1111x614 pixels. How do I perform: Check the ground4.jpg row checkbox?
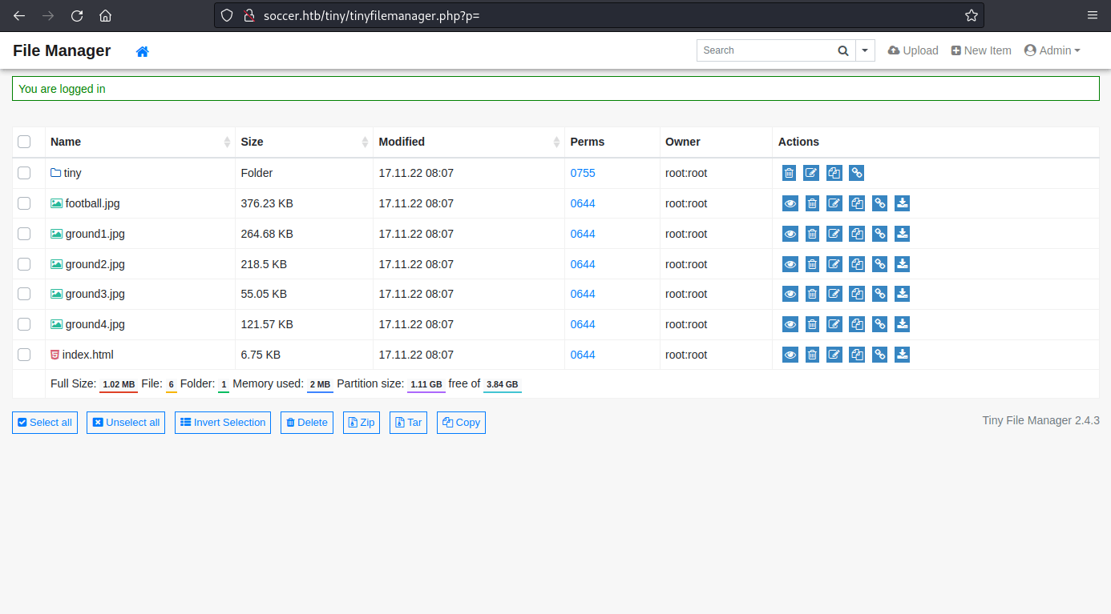coord(24,324)
